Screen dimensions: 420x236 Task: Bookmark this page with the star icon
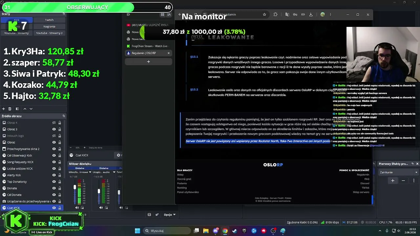coord(264,14)
